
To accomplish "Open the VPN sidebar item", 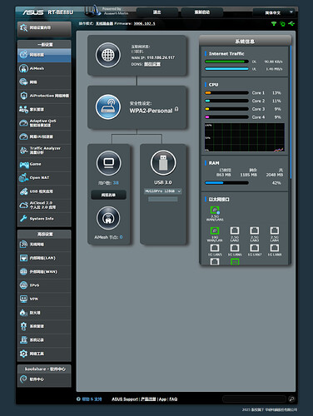I will point(44,299).
